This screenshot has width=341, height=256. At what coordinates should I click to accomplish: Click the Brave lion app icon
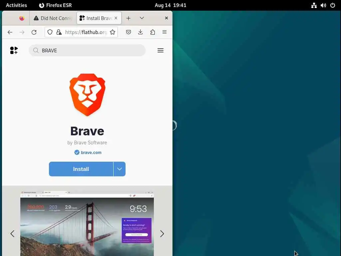pos(87,95)
